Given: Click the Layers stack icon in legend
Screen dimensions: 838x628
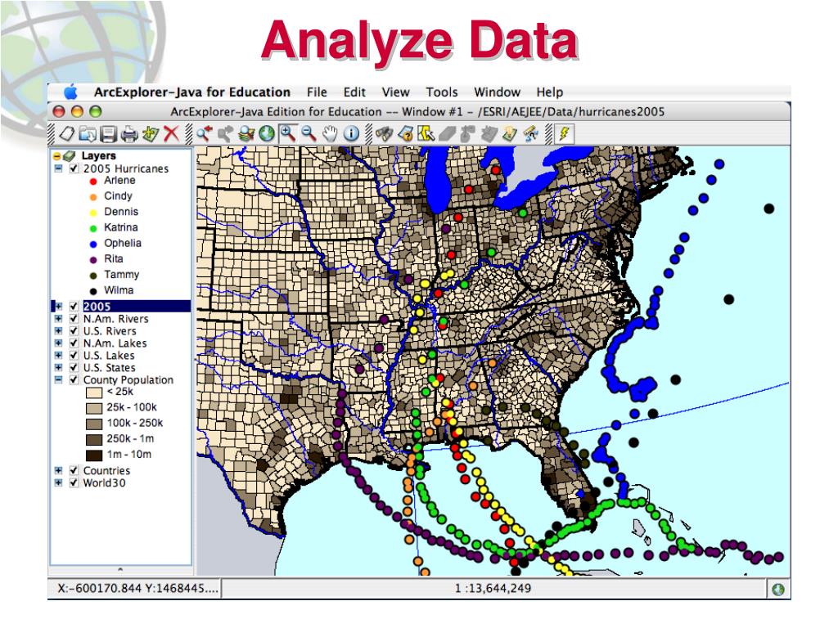Looking at the screenshot, I should pyautogui.click(x=70, y=156).
